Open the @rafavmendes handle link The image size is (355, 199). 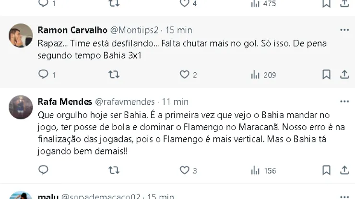[125, 101]
